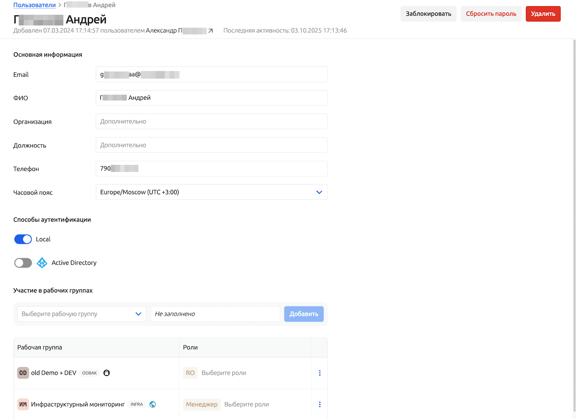
Task: Disable the Local authentication toggle
Action: pyautogui.click(x=23, y=239)
